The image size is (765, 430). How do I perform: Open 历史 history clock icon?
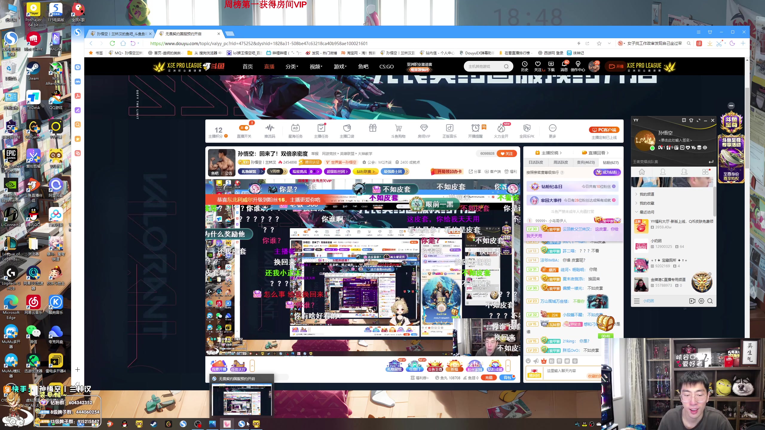click(x=524, y=66)
